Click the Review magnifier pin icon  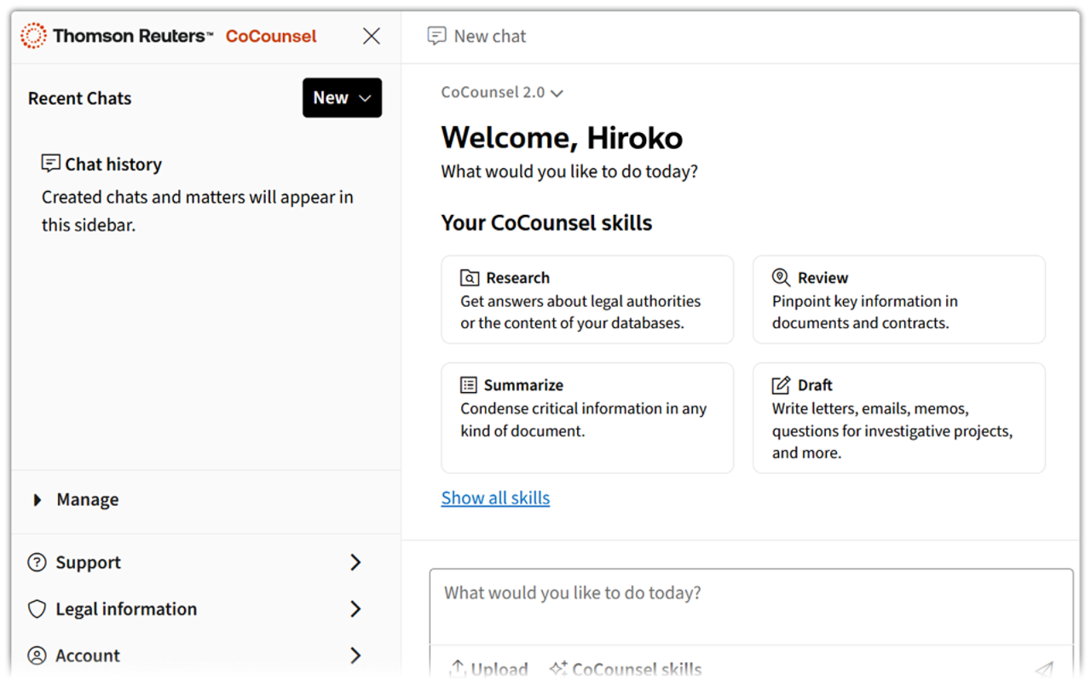[x=781, y=277]
